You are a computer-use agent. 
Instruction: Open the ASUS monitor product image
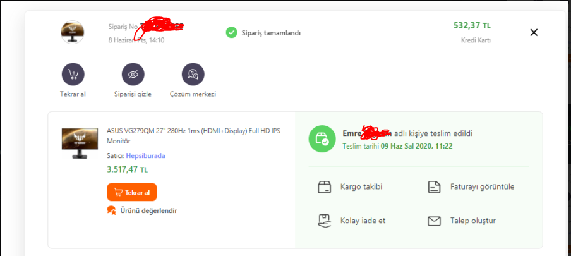(80, 143)
